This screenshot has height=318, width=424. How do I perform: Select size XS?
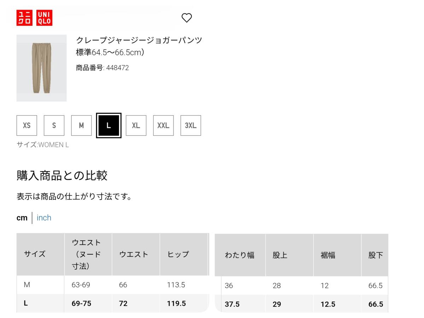[27, 125]
